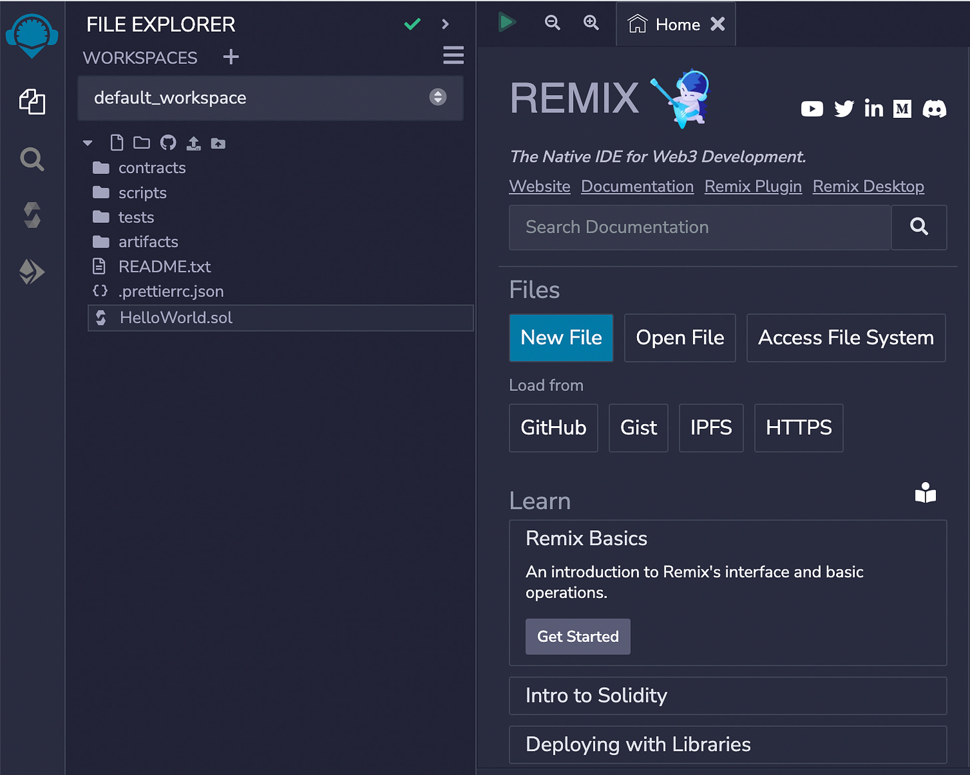Click the Remix mascot image

pos(682,99)
